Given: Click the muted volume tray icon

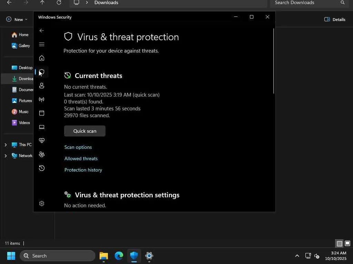Looking at the screenshot, I should [x=317, y=256].
